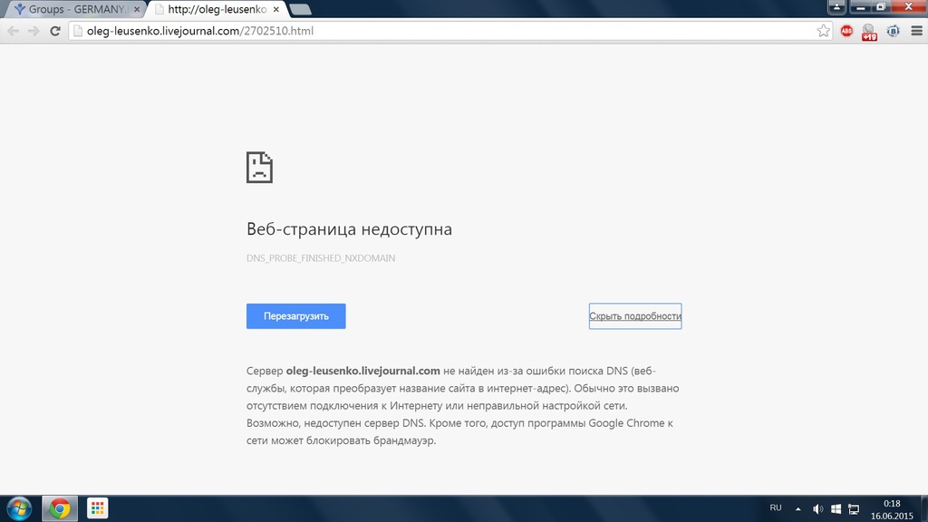Open the network tray icon
The image size is (928, 522).
tap(854, 509)
